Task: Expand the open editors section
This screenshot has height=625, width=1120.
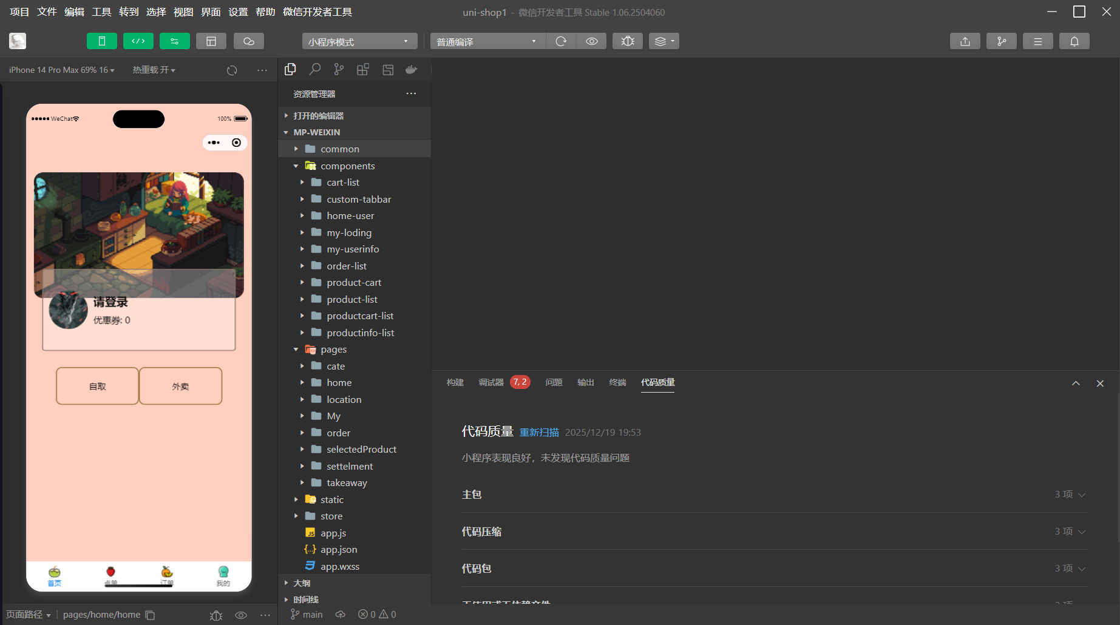Action: click(355, 115)
